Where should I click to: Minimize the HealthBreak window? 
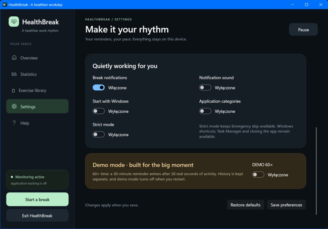[x=293, y=4]
